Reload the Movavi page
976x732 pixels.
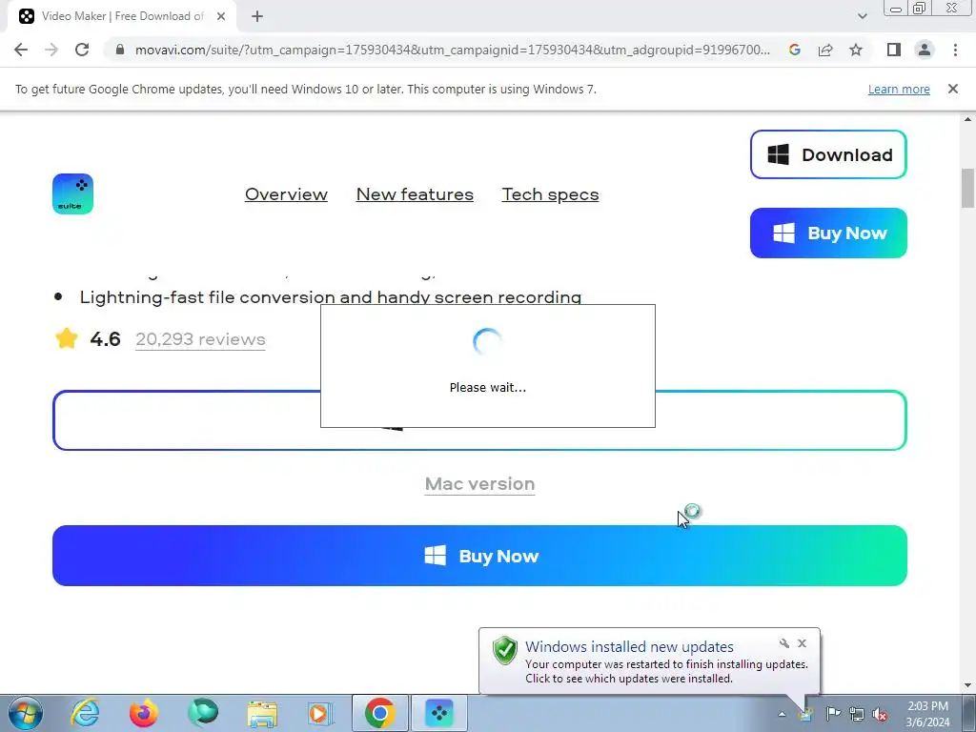tap(82, 50)
